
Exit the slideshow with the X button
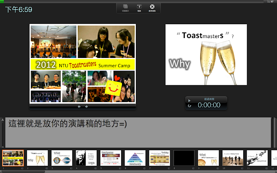(x=152, y=7)
